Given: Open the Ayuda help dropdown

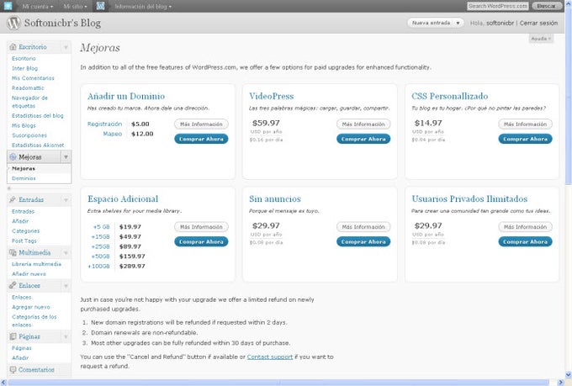Looking at the screenshot, I should (541, 39).
